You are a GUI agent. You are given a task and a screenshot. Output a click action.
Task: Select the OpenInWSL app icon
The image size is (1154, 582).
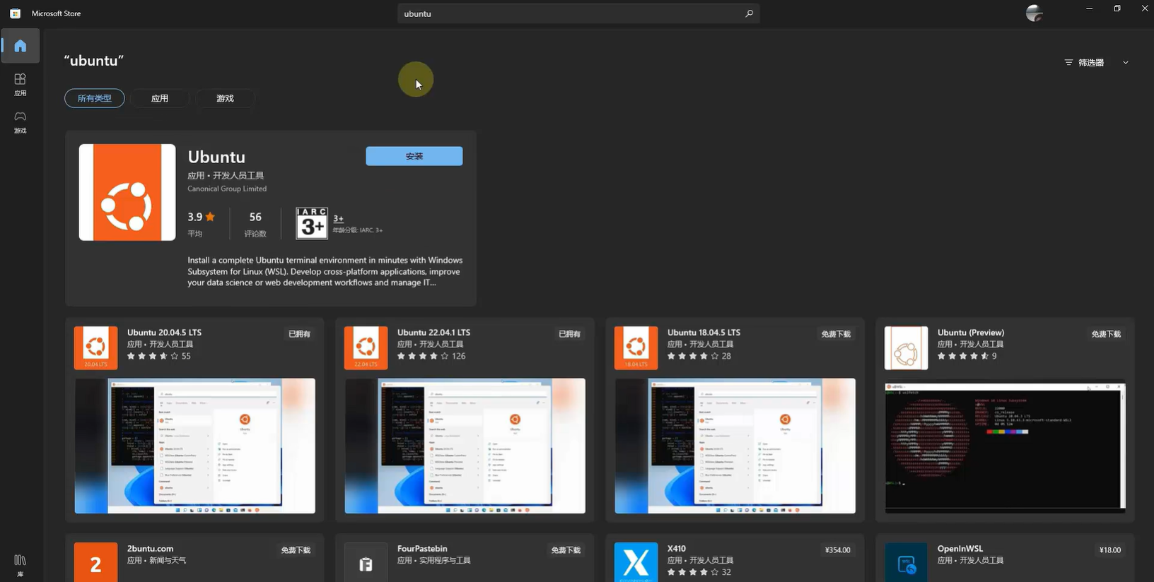tap(906, 563)
